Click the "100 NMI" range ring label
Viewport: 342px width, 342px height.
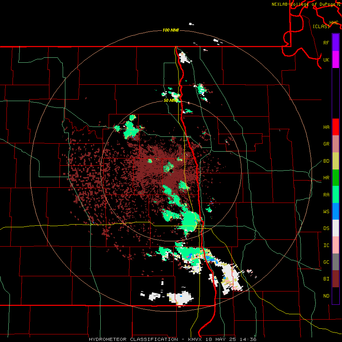pos(171,30)
